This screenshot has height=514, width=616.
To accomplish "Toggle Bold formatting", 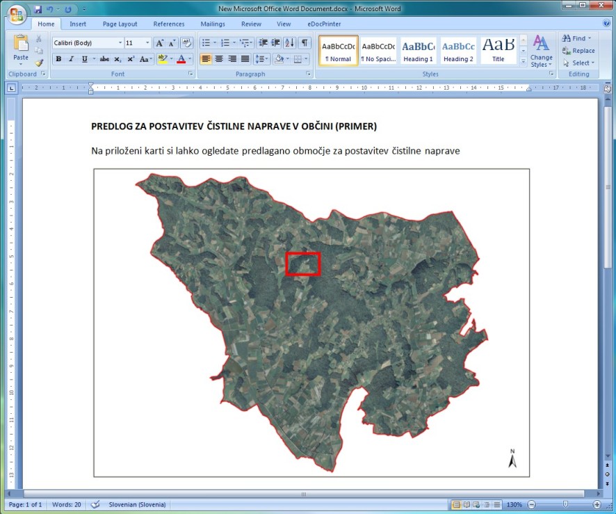I will click(58, 59).
